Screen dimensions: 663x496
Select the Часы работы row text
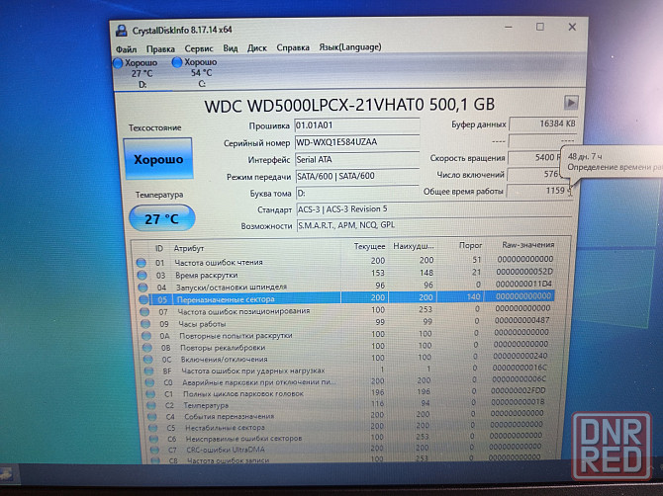point(202,324)
